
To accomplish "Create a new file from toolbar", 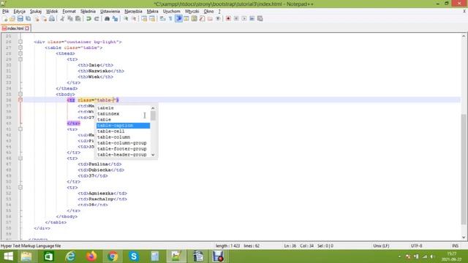I will click(x=5, y=18).
